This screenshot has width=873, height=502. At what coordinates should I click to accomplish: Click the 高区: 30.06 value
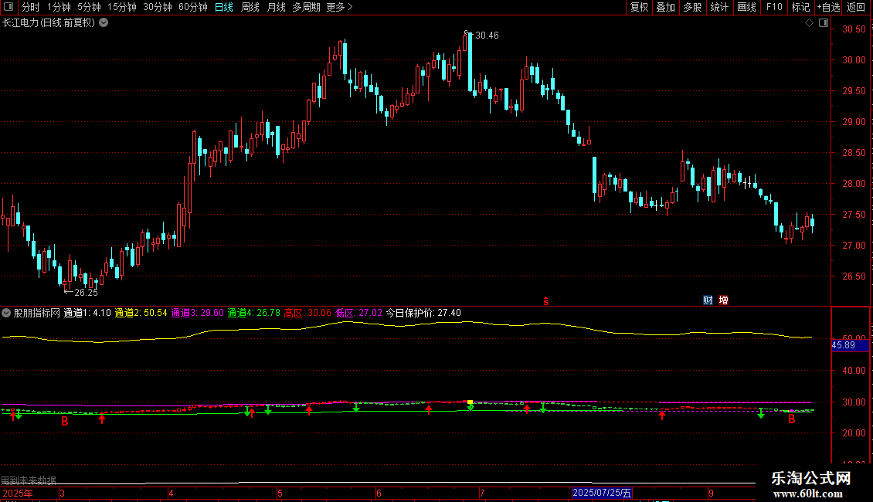(307, 313)
